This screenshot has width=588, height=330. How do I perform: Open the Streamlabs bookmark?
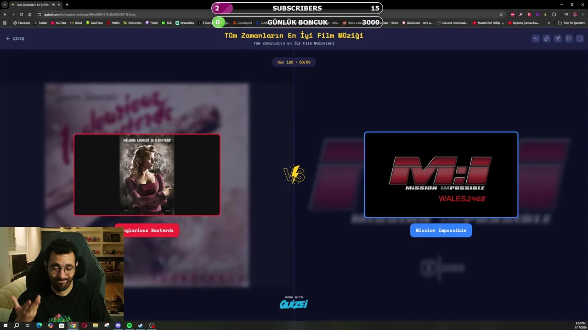pos(185,22)
